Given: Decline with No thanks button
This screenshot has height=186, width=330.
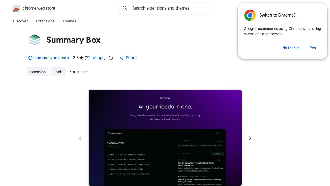Looking at the screenshot, I should click(x=291, y=48).
